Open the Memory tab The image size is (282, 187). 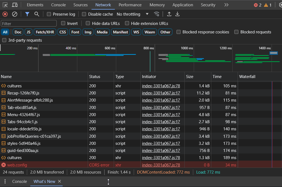click(x=157, y=5)
